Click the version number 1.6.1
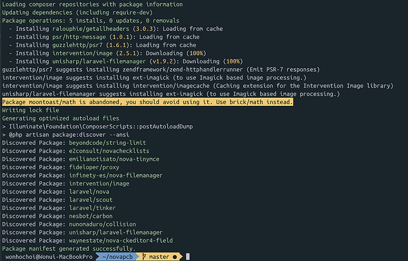Screen dimensions: 408x261 click(x=118, y=45)
